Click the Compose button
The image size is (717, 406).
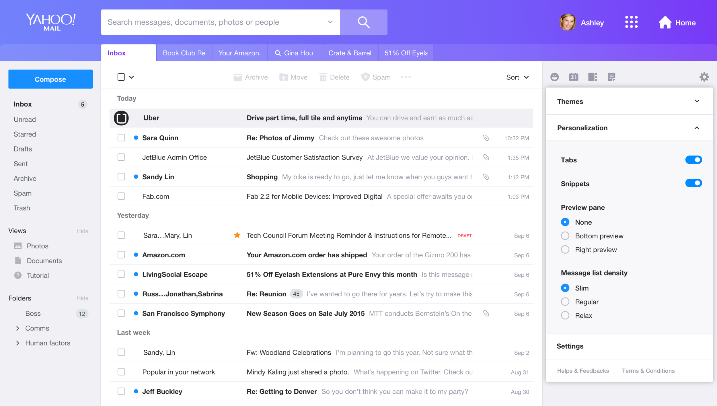coord(50,79)
